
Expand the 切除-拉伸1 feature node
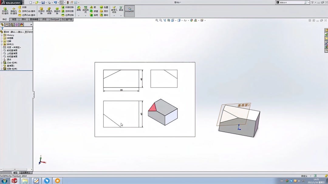pos(2,69)
